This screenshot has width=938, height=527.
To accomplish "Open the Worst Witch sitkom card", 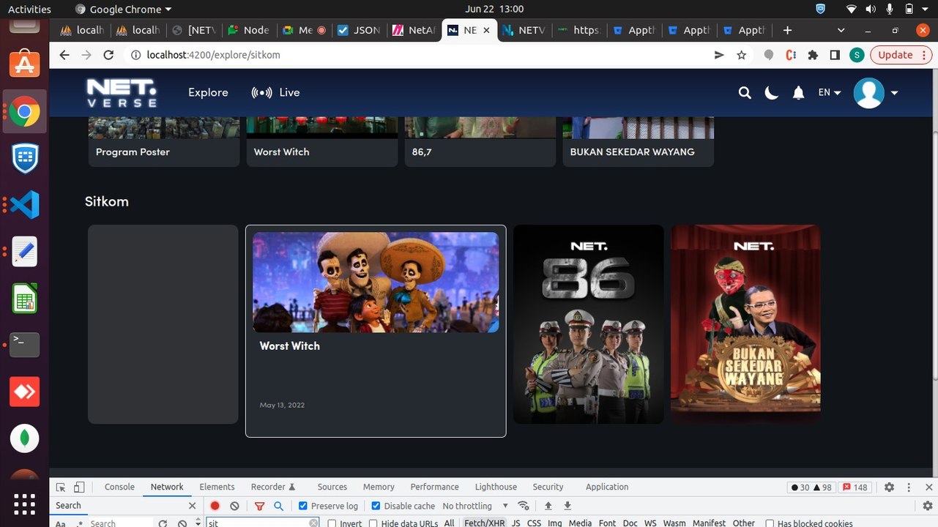I will (x=376, y=331).
